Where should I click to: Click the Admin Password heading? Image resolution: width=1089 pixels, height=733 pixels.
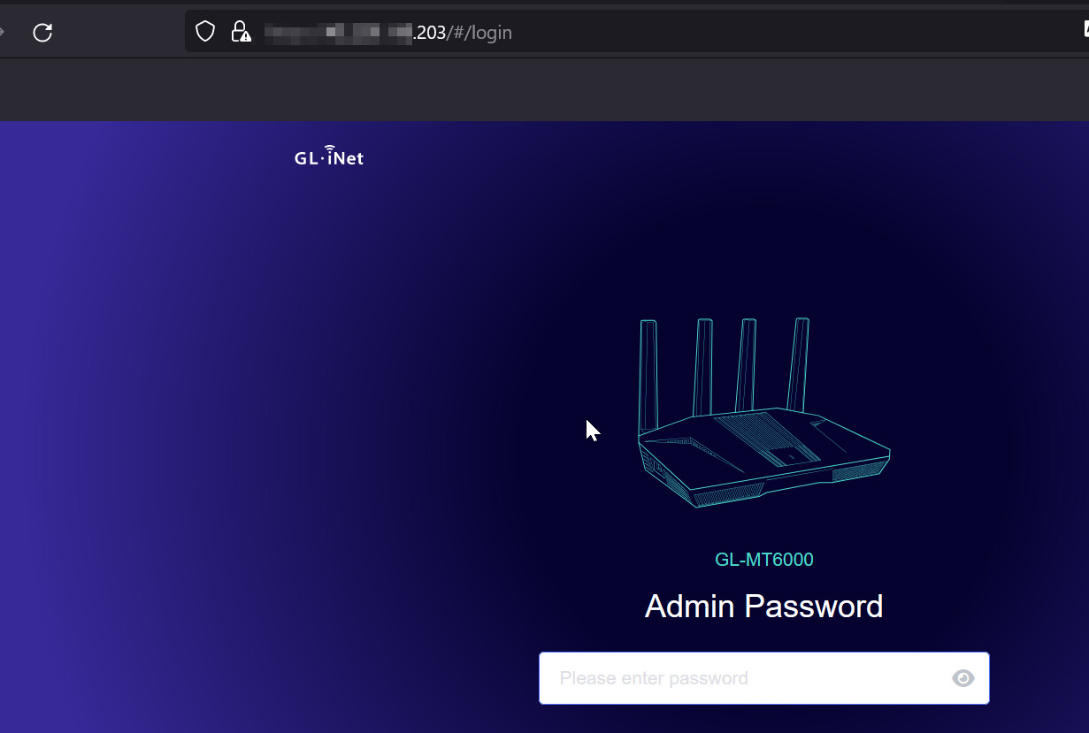pyautogui.click(x=763, y=606)
